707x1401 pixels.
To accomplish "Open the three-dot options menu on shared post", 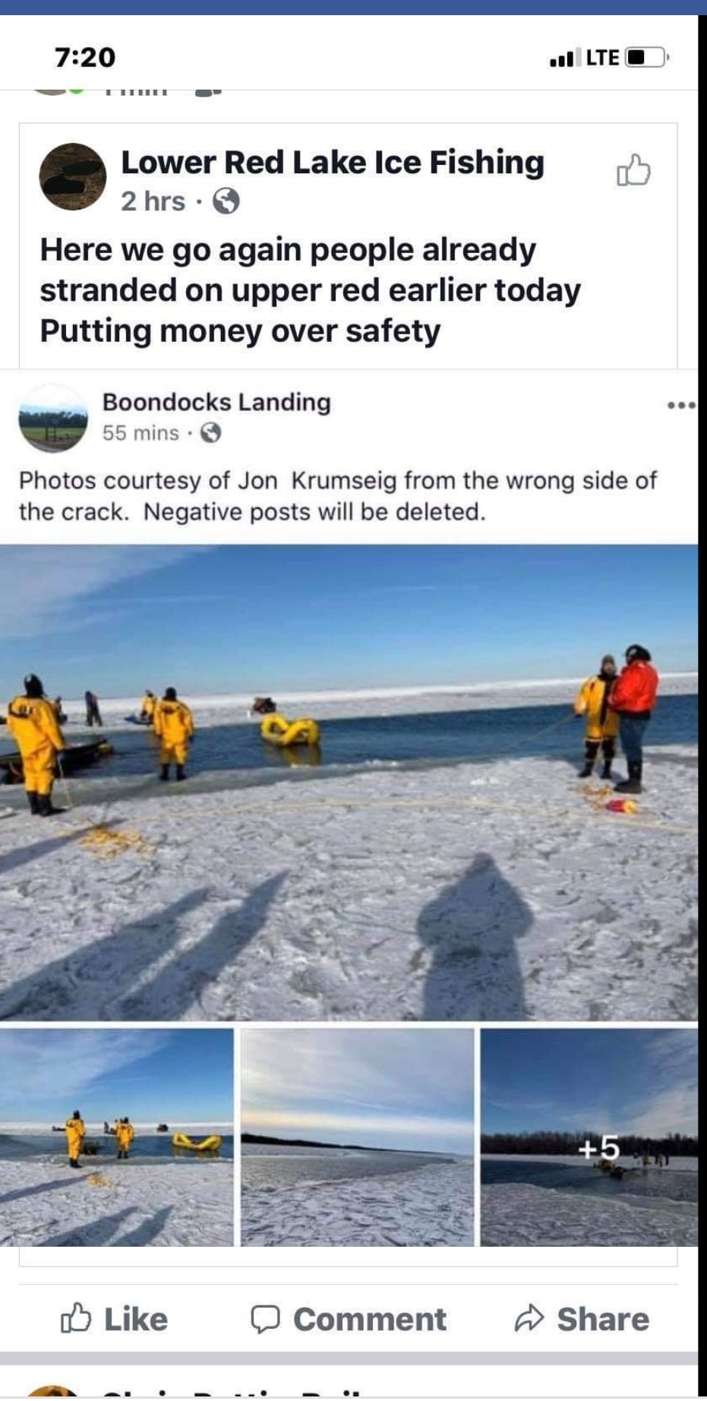I will [x=681, y=405].
